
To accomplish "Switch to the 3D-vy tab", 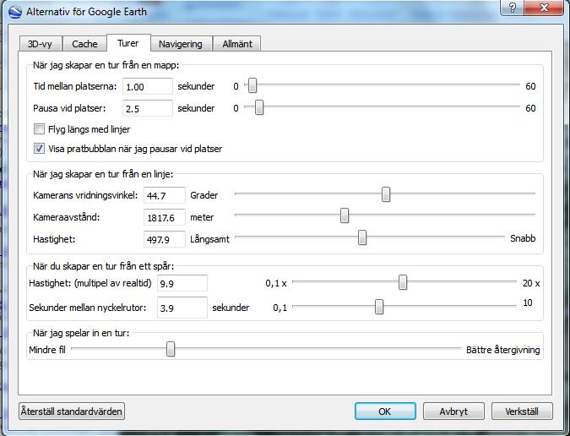I will (40, 44).
